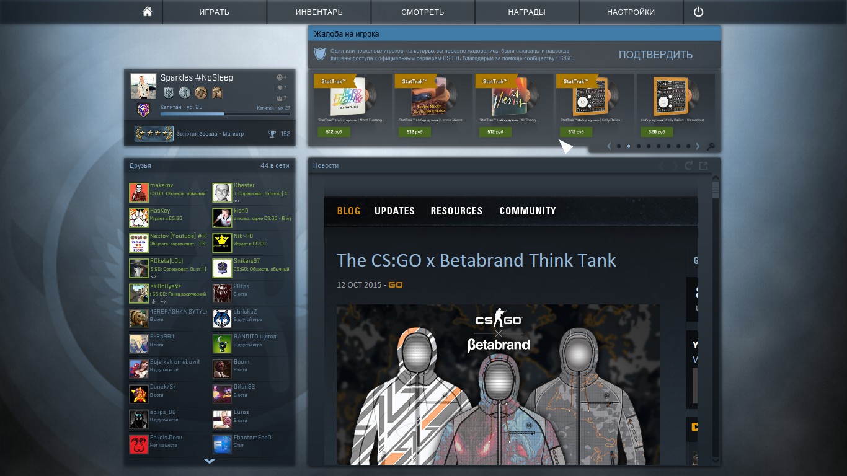Switch to the COMMUNITY tab
Image resolution: width=847 pixels, height=476 pixels.
528,211
